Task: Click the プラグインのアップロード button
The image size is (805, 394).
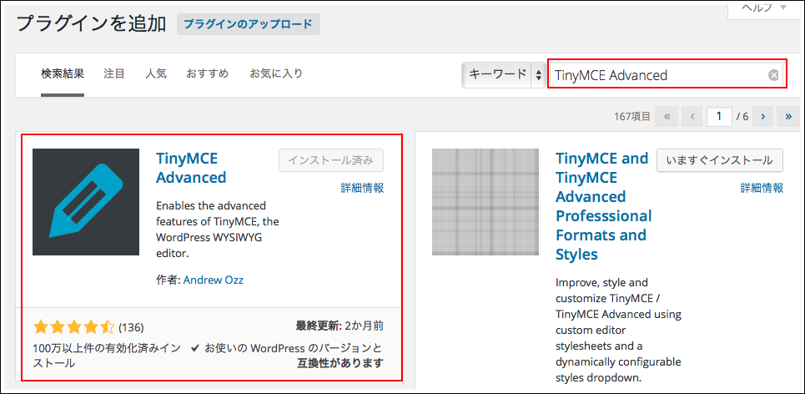Action: (248, 24)
